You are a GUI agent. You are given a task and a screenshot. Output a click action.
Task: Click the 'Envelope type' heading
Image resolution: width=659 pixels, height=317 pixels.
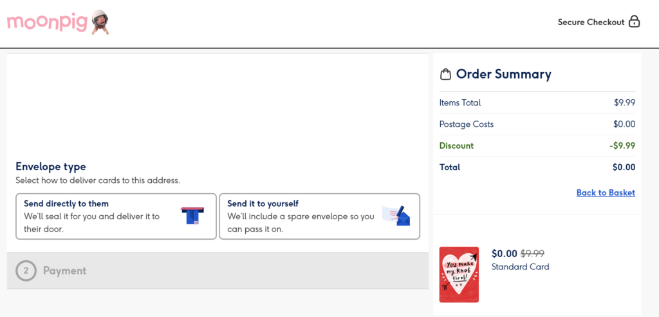tap(51, 166)
